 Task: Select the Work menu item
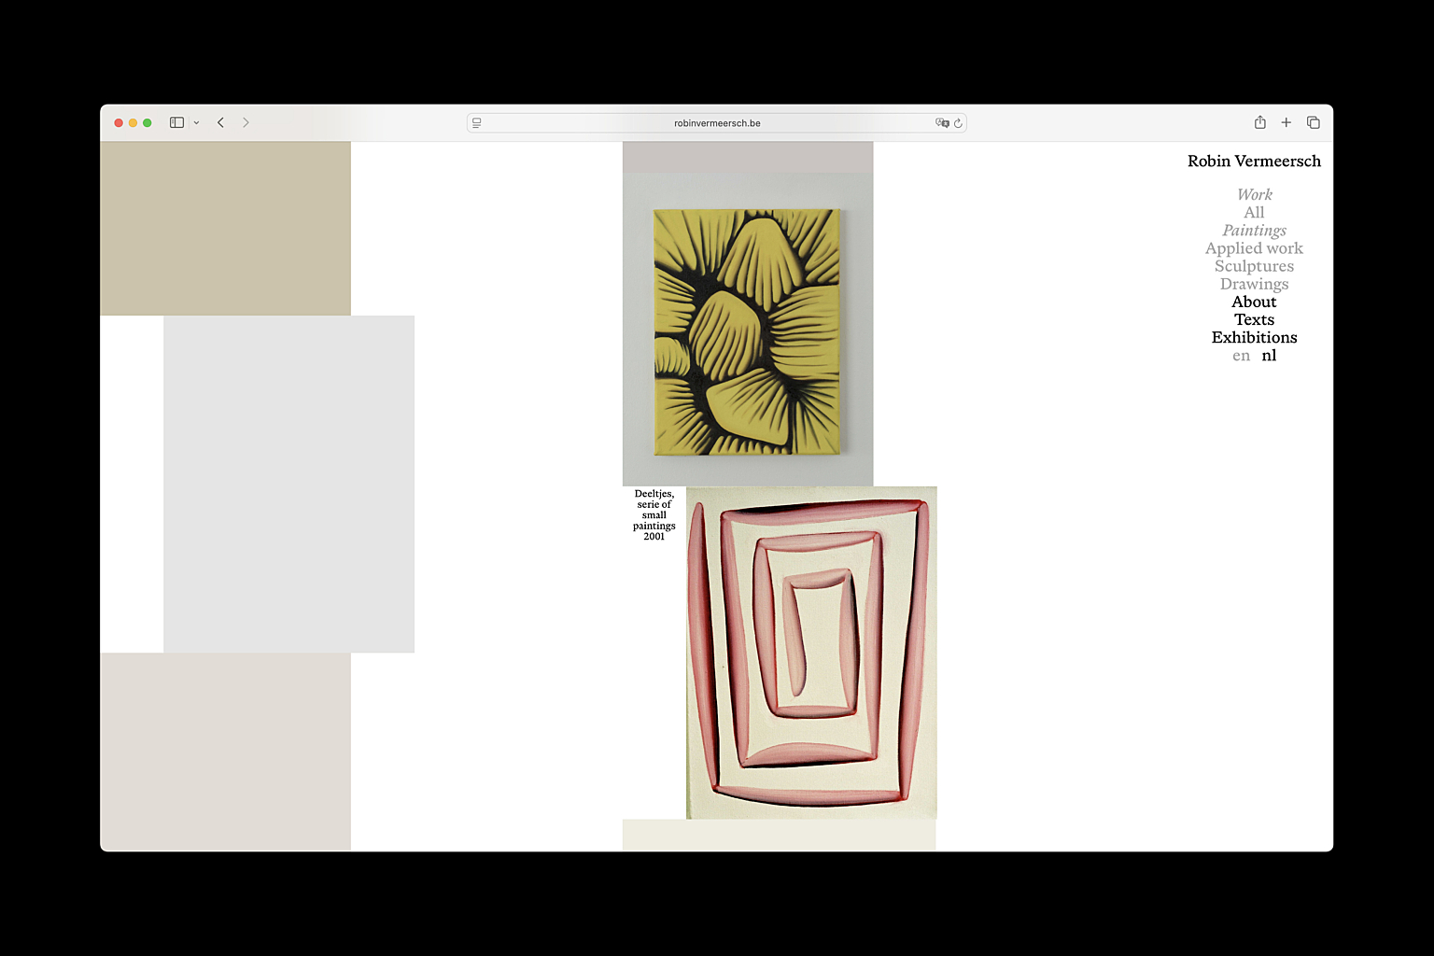click(1254, 194)
